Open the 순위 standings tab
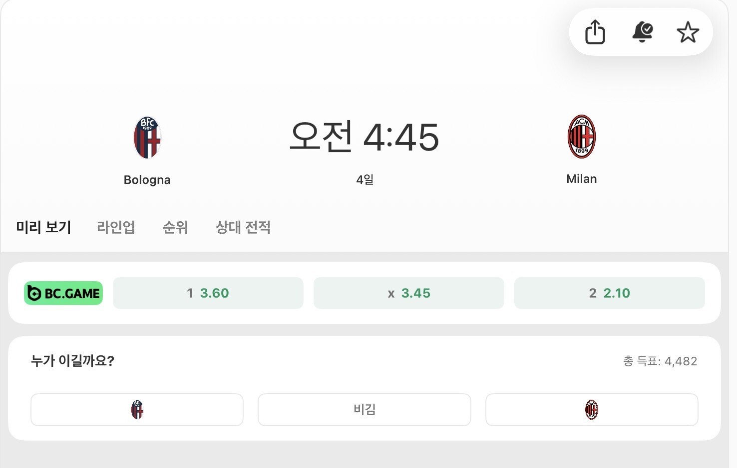 click(x=175, y=227)
